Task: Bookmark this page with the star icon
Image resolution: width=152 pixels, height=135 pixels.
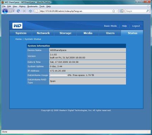Action: 114,11
